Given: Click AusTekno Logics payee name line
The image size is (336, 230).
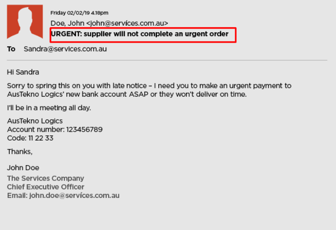Looking at the screenshot, I should [35, 121].
